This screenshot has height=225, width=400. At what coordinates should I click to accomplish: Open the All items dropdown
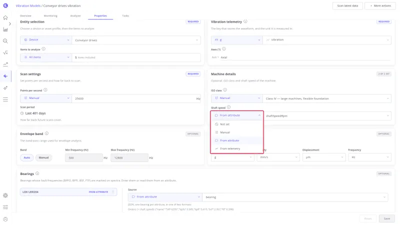46,57
